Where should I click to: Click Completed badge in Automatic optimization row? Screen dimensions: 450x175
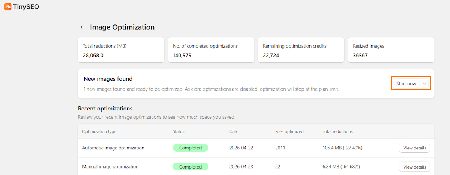coord(190,148)
